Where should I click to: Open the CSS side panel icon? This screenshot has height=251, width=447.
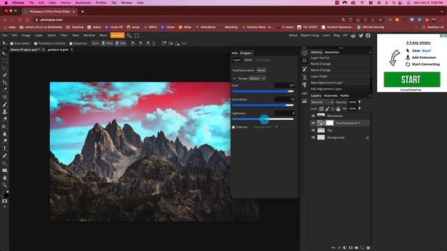305,93
